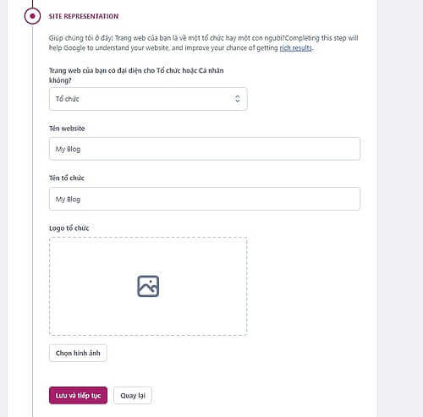Click the Site Representation step circle icon
The height and width of the screenshot is (417, 423).
click(x=32, y=16)
